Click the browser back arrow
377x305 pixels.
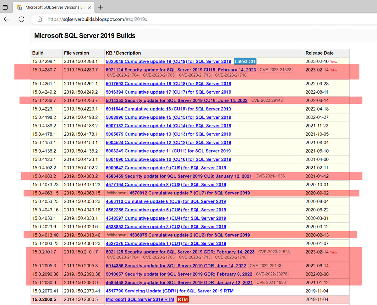(7, 19)
